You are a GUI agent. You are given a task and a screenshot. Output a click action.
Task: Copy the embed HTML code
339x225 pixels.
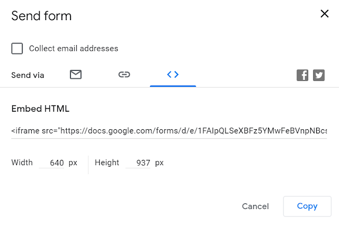(307, 206)
